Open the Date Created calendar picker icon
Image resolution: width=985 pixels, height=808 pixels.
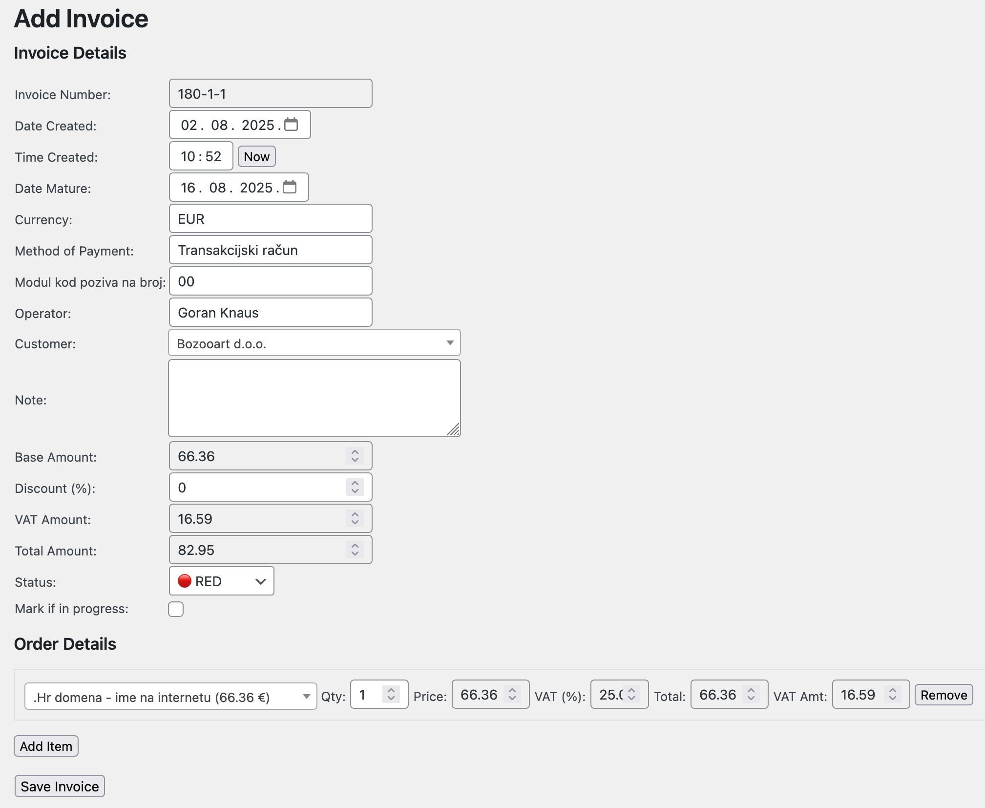(x=291, y=125)
